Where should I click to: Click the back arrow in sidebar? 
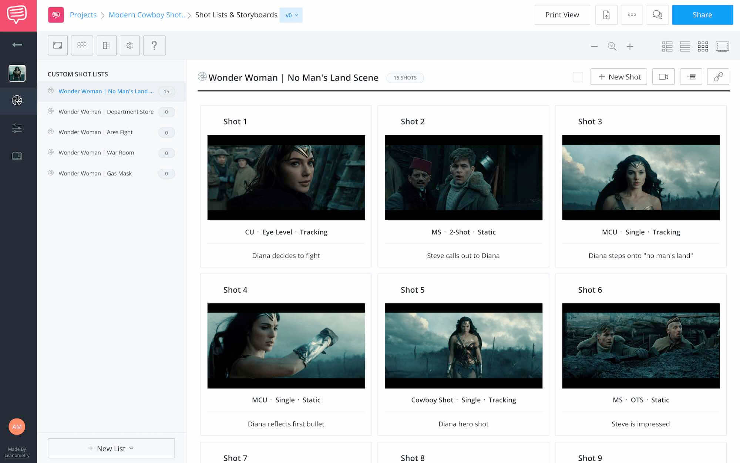click(x=17, y=45)
